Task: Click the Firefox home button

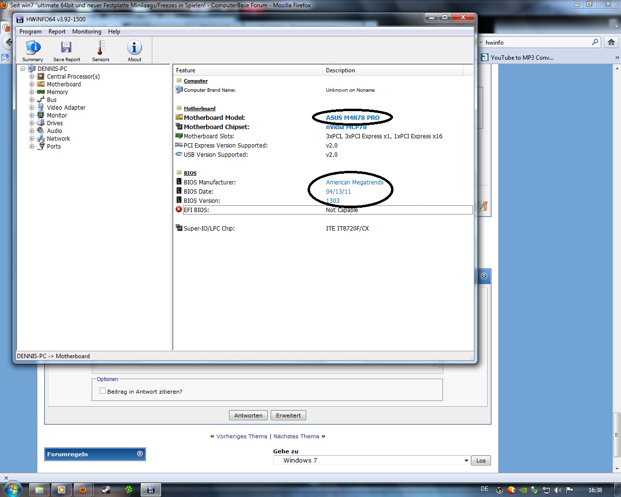Action: tap(611, 42)
